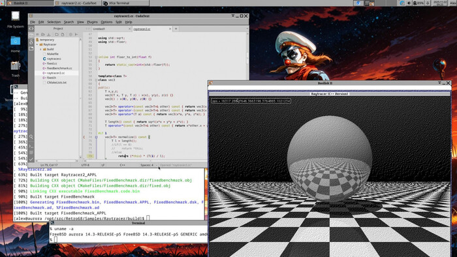This screenshot has width=457, height=257.
Task: Open the Home folder desktop icon
Action: (16, 44)
